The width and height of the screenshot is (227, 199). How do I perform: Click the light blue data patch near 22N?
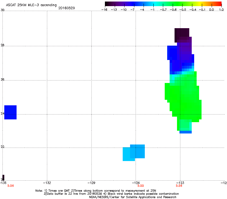coord(134,152)
